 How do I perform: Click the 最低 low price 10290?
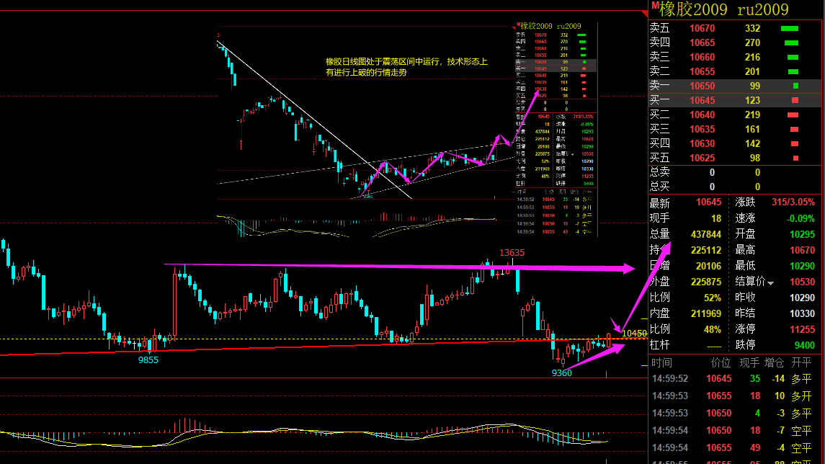(802, 266)
